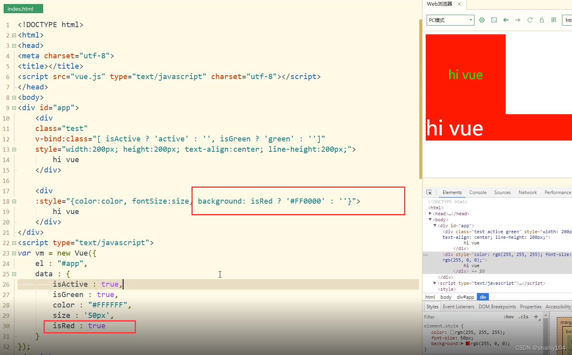Click body in DevTools breadcrumb

tap(446, 297)
